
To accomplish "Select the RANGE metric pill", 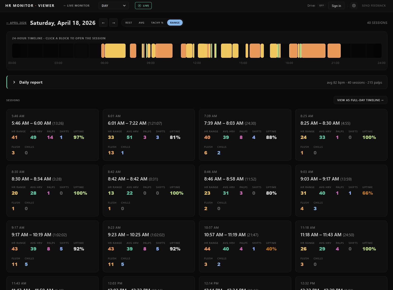I will (175, 23).
